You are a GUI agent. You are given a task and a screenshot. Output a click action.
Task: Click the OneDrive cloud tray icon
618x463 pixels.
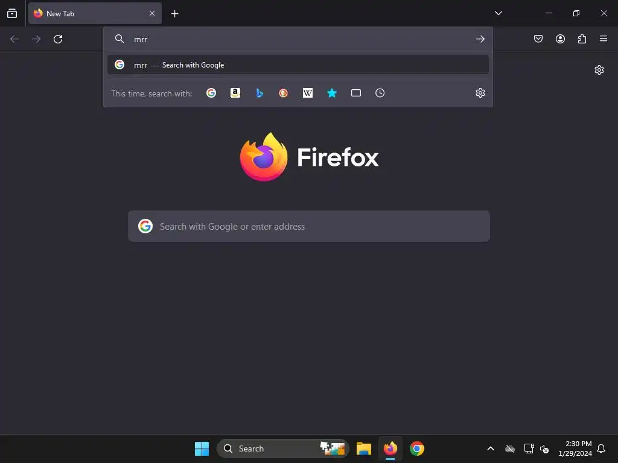point(510,449)
